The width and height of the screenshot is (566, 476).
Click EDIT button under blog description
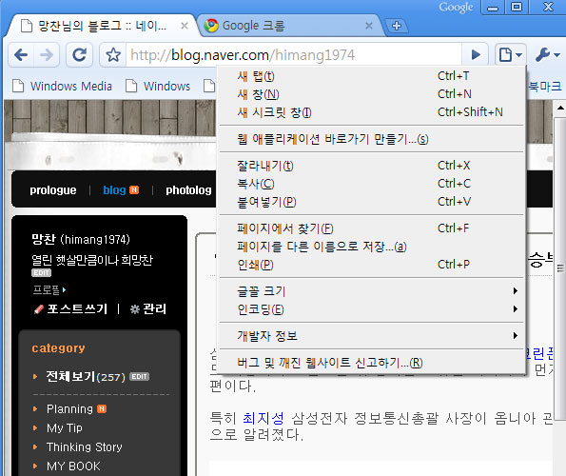(41, 272)
